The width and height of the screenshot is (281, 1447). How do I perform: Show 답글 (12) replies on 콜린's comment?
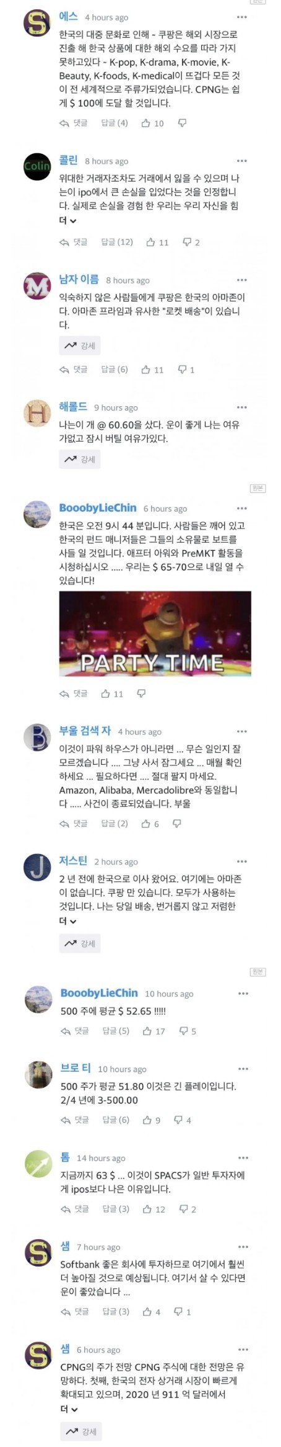click(117, 243)
